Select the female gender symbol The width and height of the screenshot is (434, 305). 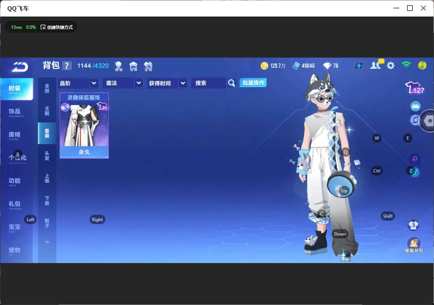tap(415, 158)
